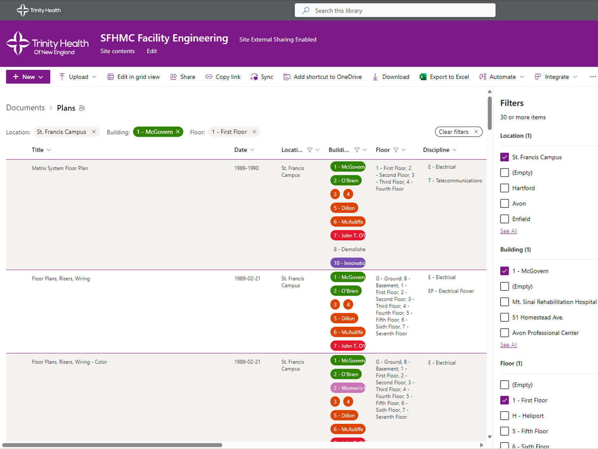
Task: Open the Title column menu
Action: point(49,150)
